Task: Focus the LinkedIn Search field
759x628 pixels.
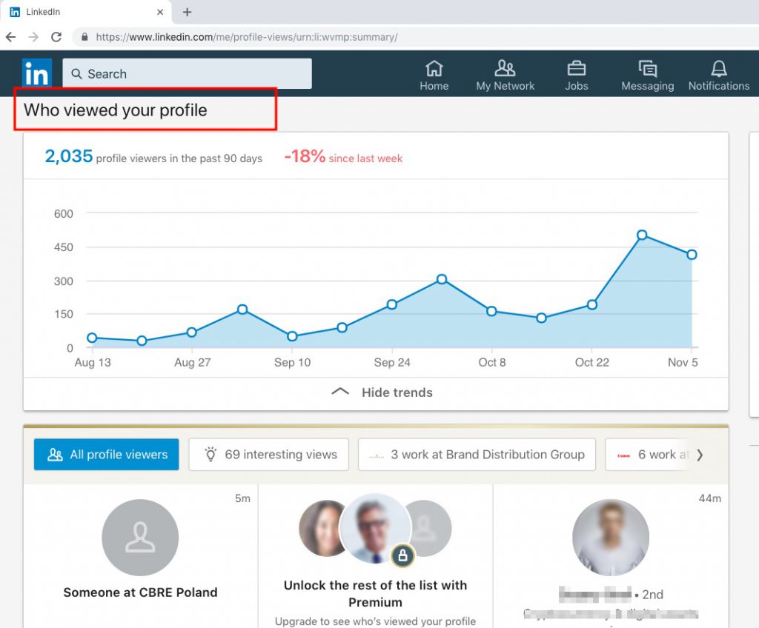Action: [x=187, y=73]
